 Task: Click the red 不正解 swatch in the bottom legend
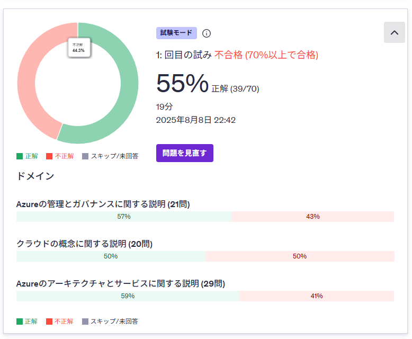click(49, 322)
